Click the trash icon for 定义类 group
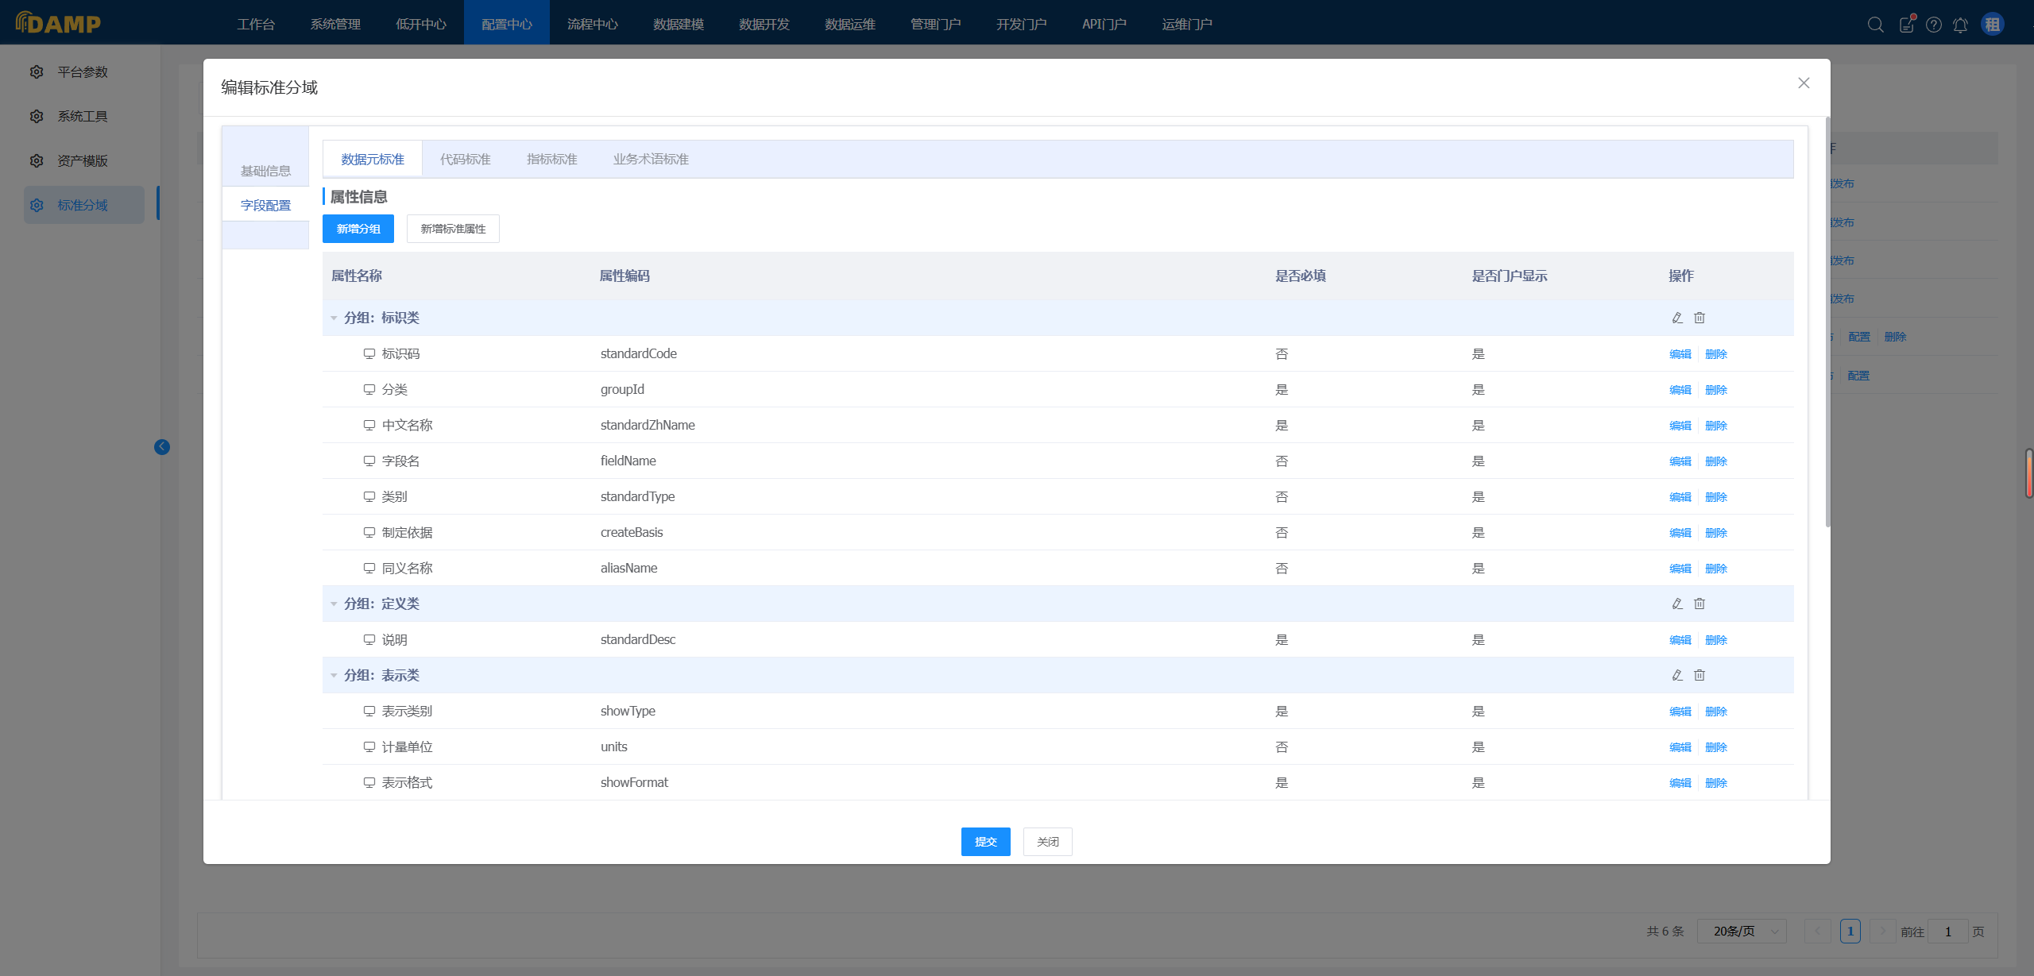Screen dimensions: 2034x976 (x=1700, y=604)
